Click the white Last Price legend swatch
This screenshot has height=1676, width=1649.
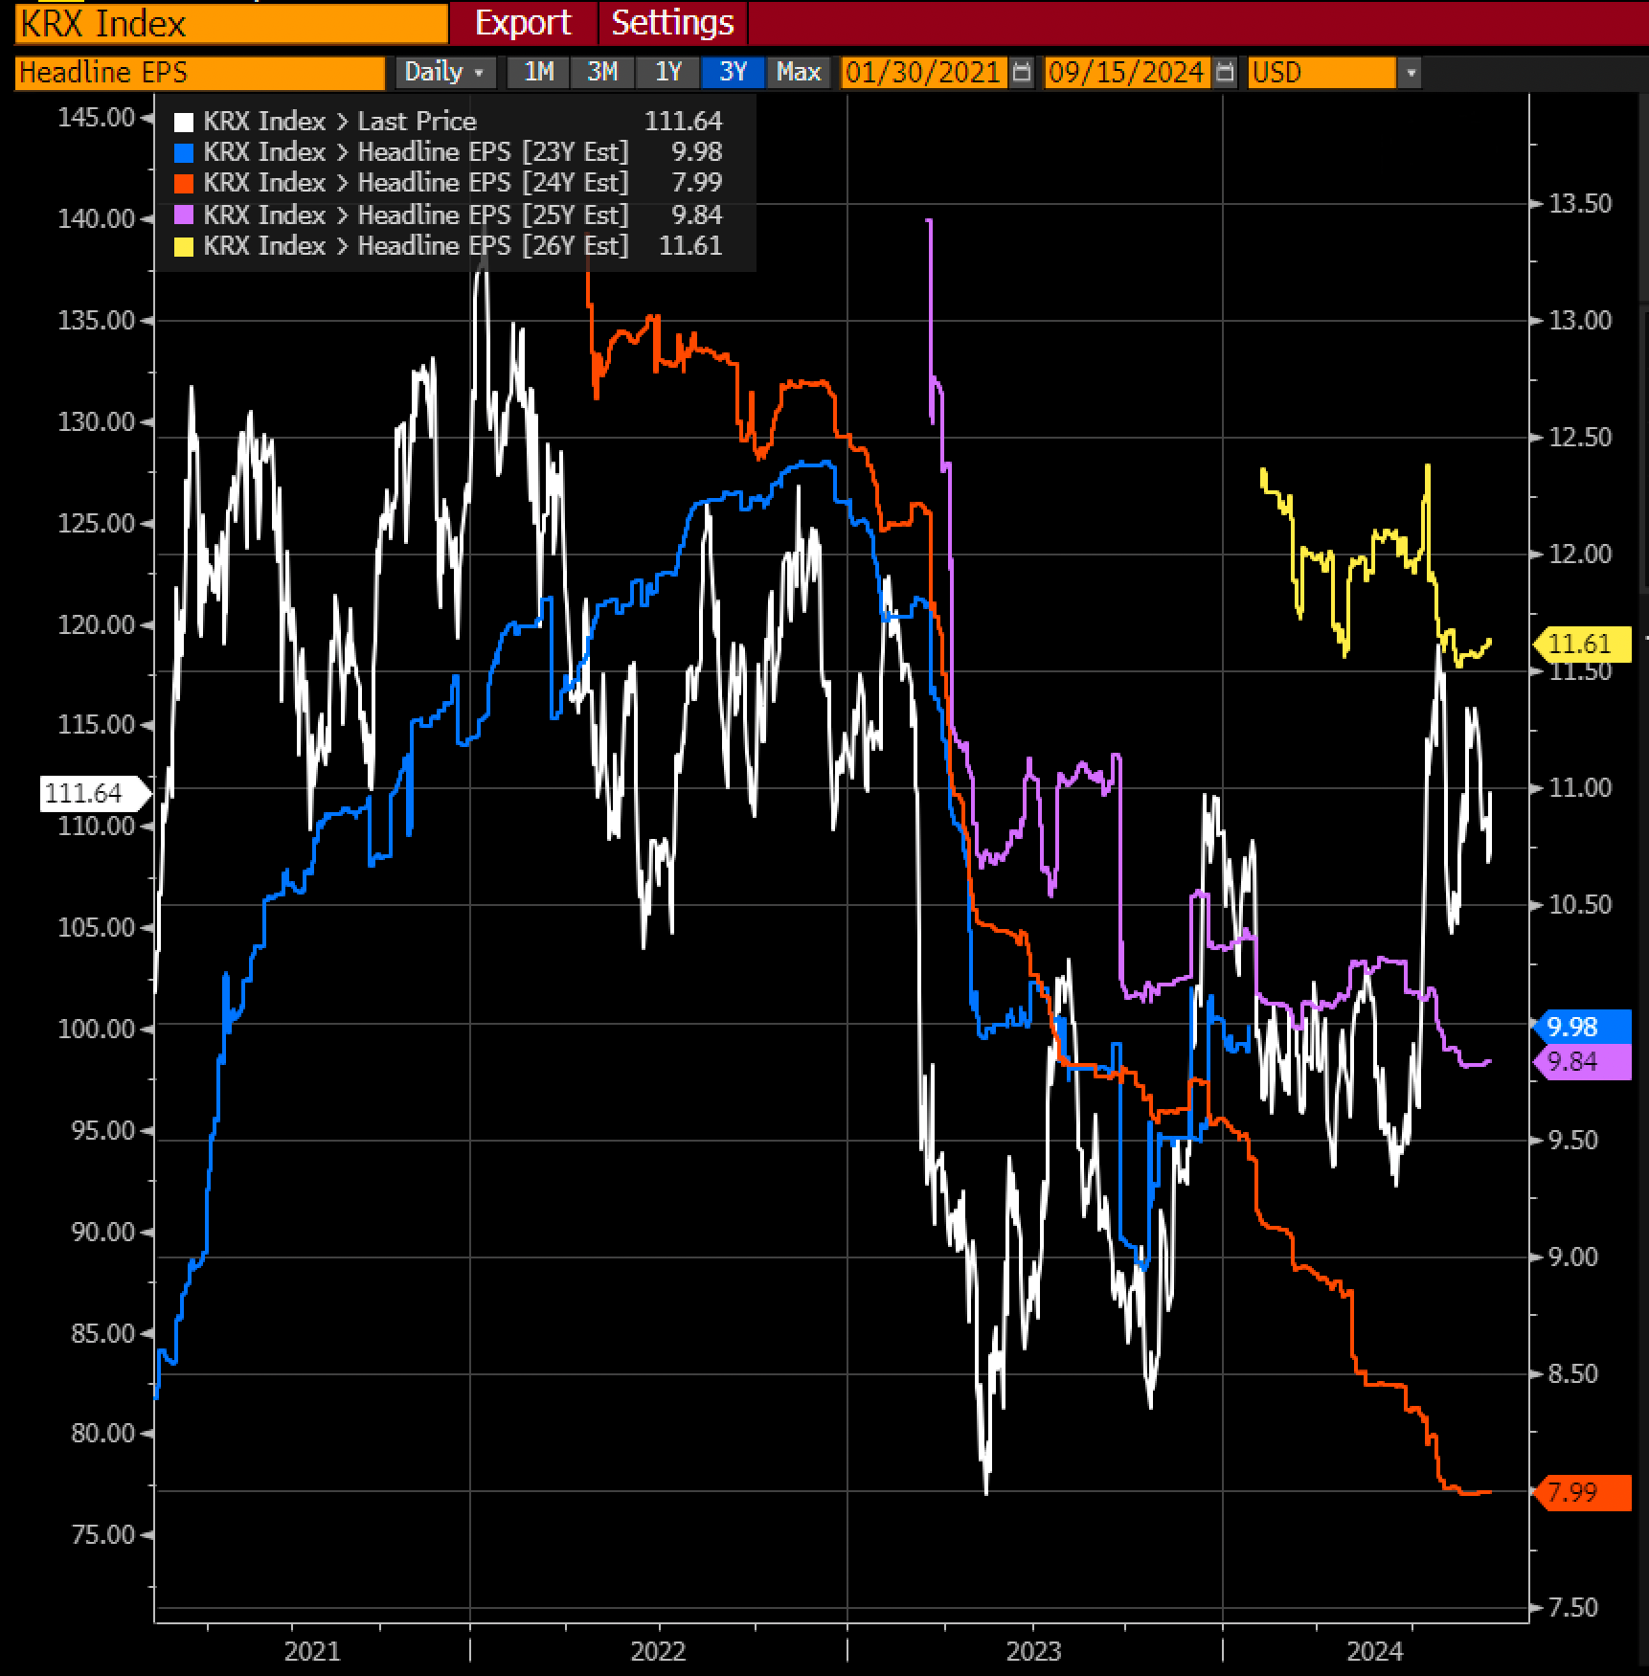coord(184,122)
